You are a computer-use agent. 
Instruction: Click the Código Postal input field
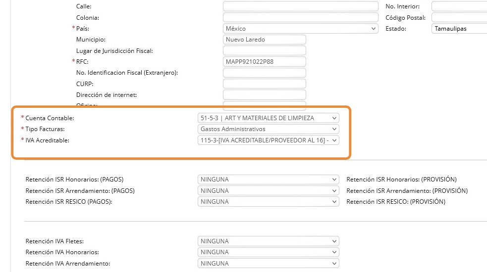point(459,18)
